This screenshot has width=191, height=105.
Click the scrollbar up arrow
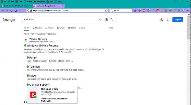(189, 14)
